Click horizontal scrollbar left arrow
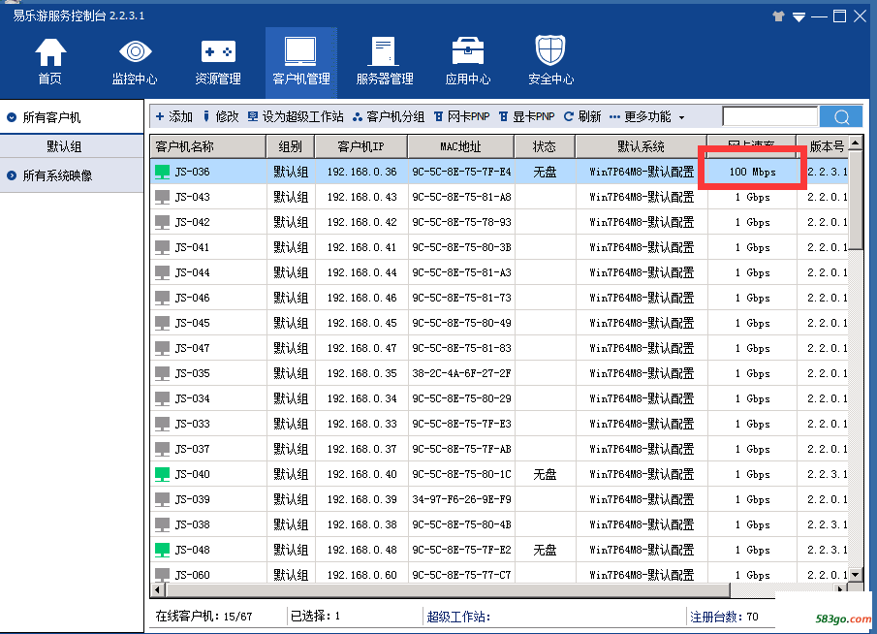877x634 pixels. [x=158, y=589]
